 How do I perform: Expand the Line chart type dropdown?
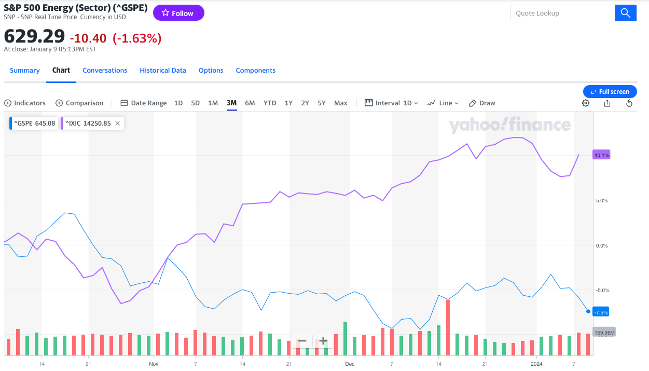(x=443, y=103)
